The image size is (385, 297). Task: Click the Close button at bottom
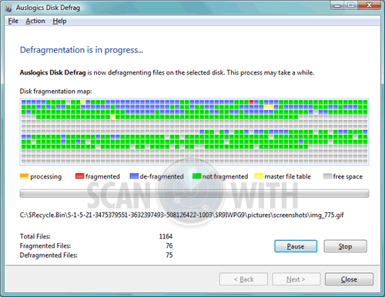349,279
